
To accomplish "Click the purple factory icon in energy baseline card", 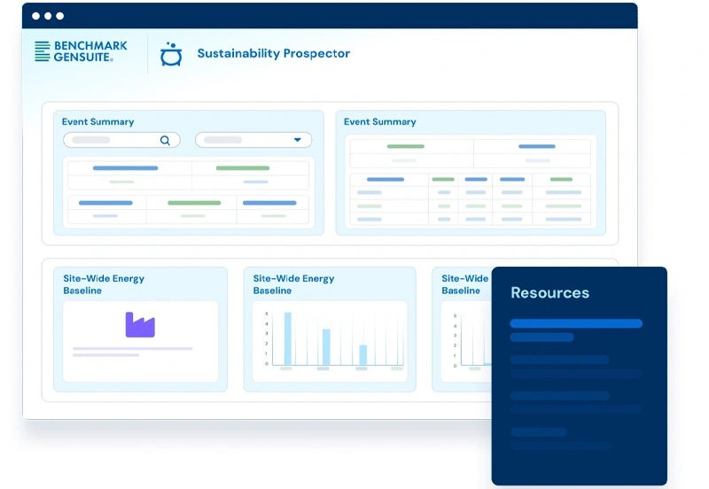I will click(x=140, y=324).
